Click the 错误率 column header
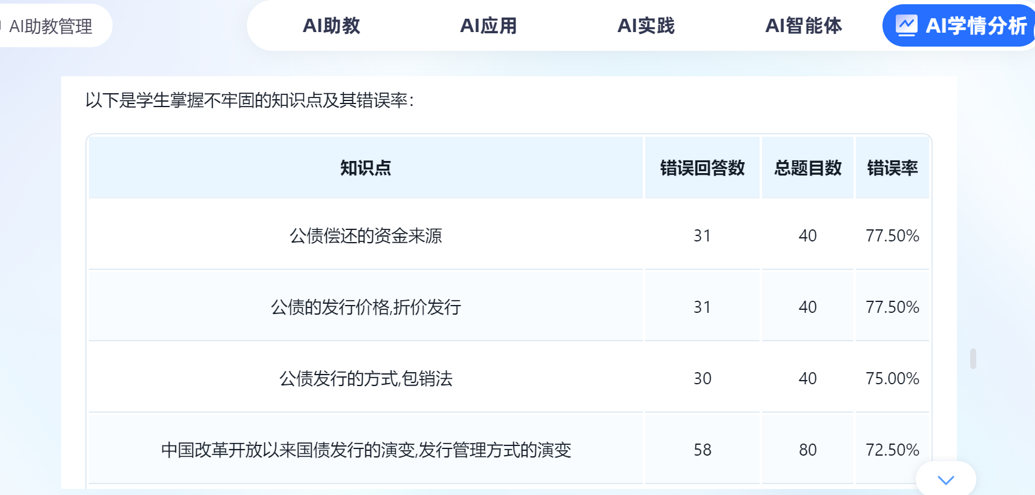 [892, 168]
